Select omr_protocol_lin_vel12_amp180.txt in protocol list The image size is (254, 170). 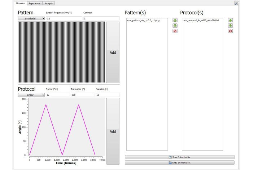(201, 21)
